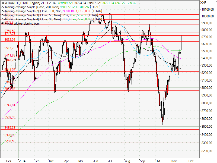The height and width of the screenshot is (163, 217).
Task: Select the wave icon of Moving Average Simple(3)
Action: pyautogui.click(x=3, y=15)
